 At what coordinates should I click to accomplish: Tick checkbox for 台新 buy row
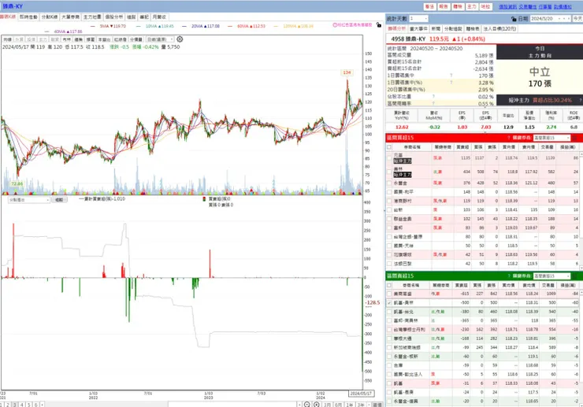[389, 210]
